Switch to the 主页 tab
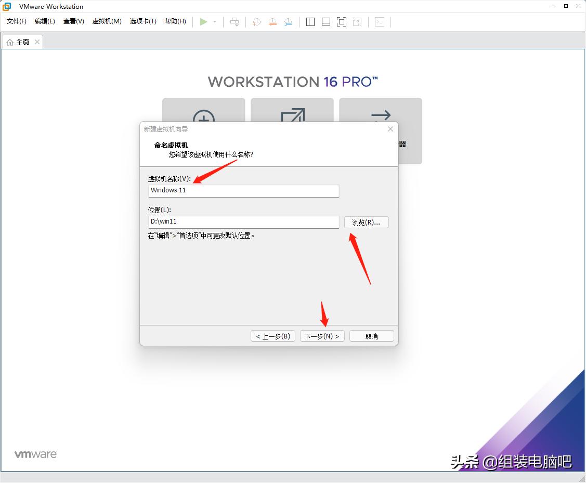 (22, 42)
